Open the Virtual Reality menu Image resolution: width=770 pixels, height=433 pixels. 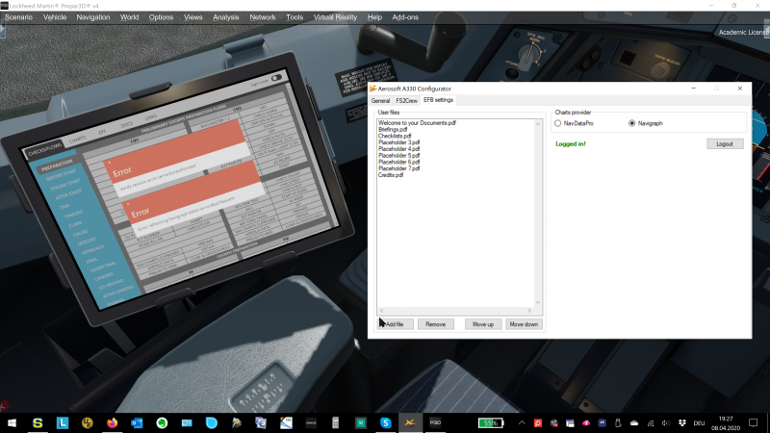point(335,17)
